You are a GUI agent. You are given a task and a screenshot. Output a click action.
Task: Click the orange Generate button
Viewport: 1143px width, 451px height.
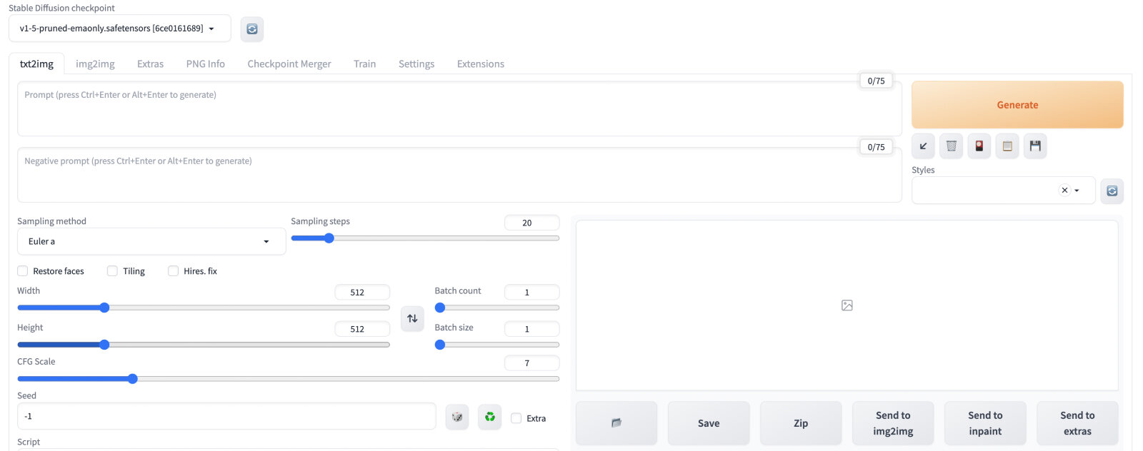pos(1017,105)
